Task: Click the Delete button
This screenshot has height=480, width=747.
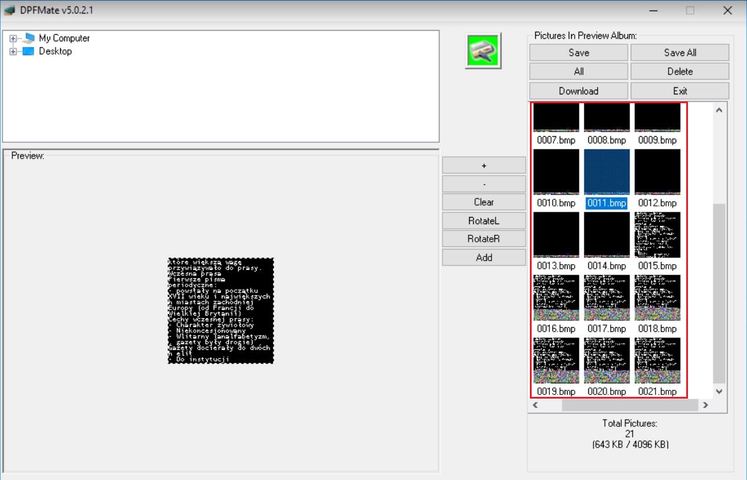Action: (x=680, y=71)
